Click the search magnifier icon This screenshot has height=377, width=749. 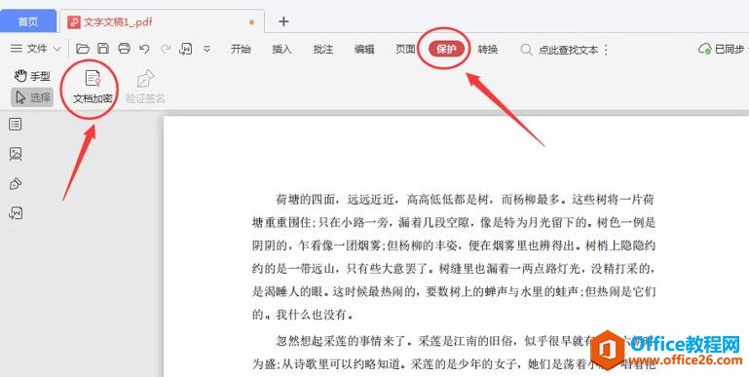(526, 50)
